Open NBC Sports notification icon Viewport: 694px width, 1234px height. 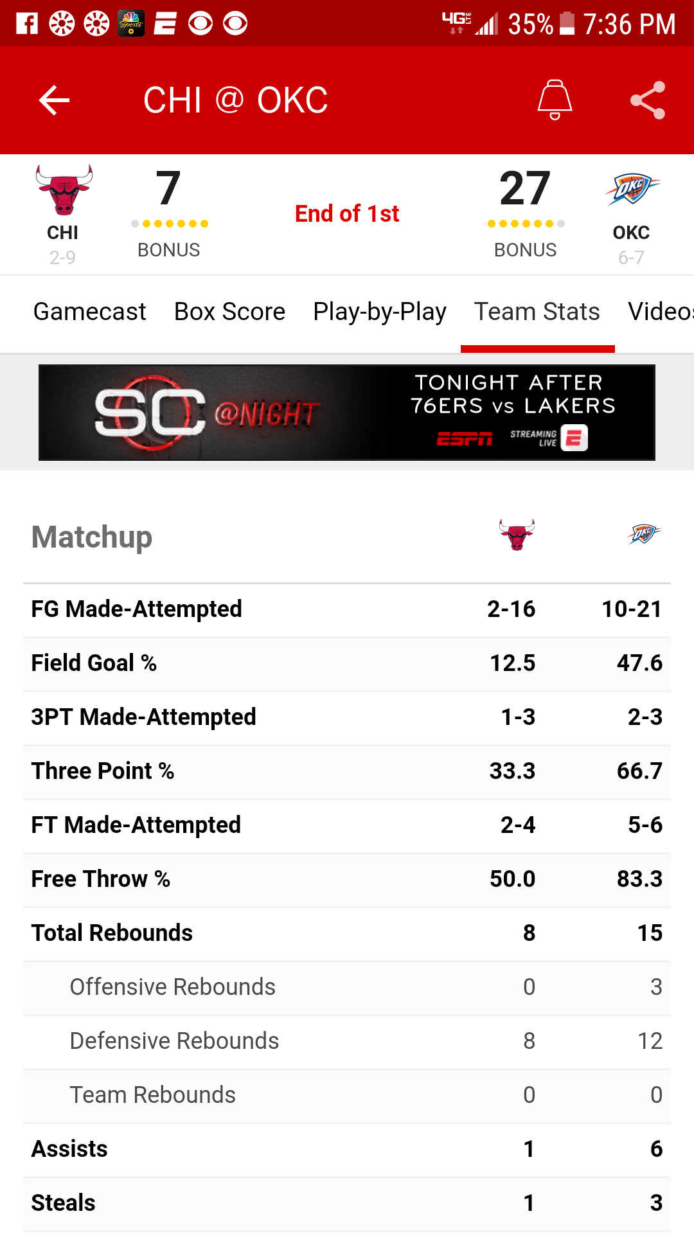coord(131,24)
